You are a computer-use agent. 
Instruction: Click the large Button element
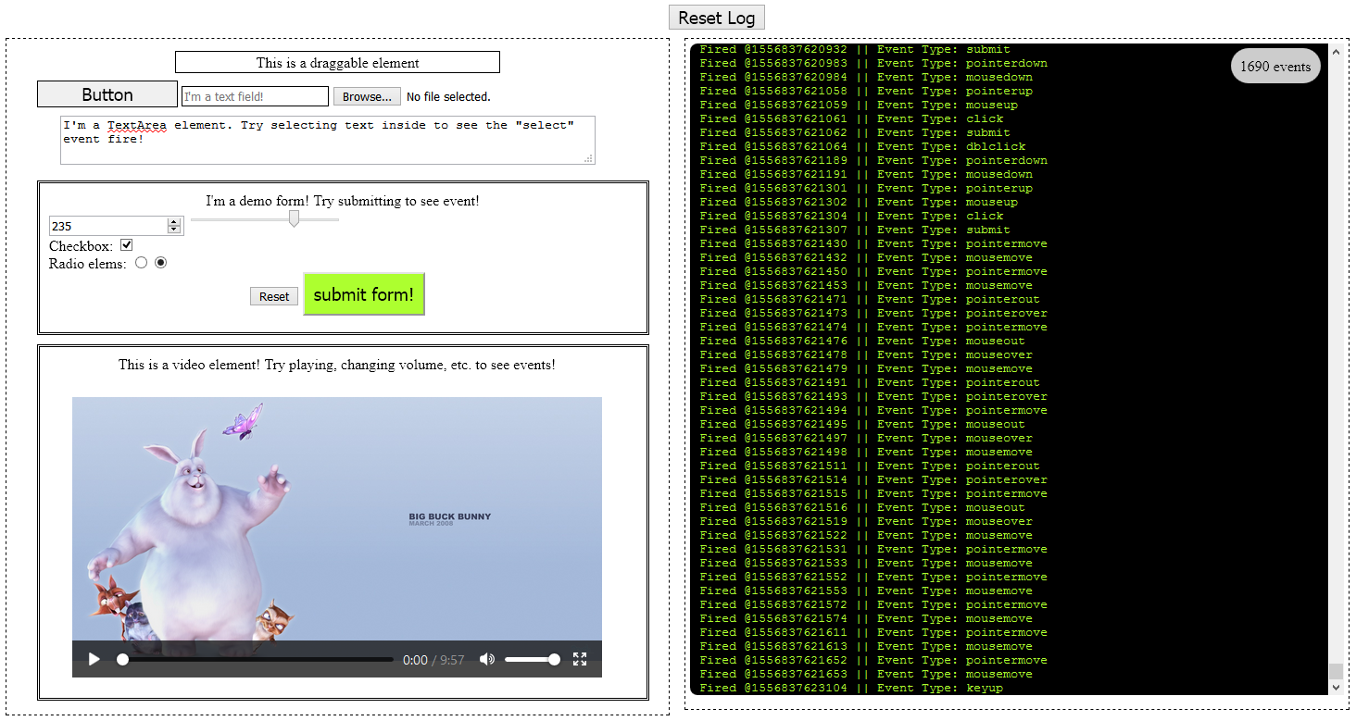pyautogui.click(x=107, y=94)
